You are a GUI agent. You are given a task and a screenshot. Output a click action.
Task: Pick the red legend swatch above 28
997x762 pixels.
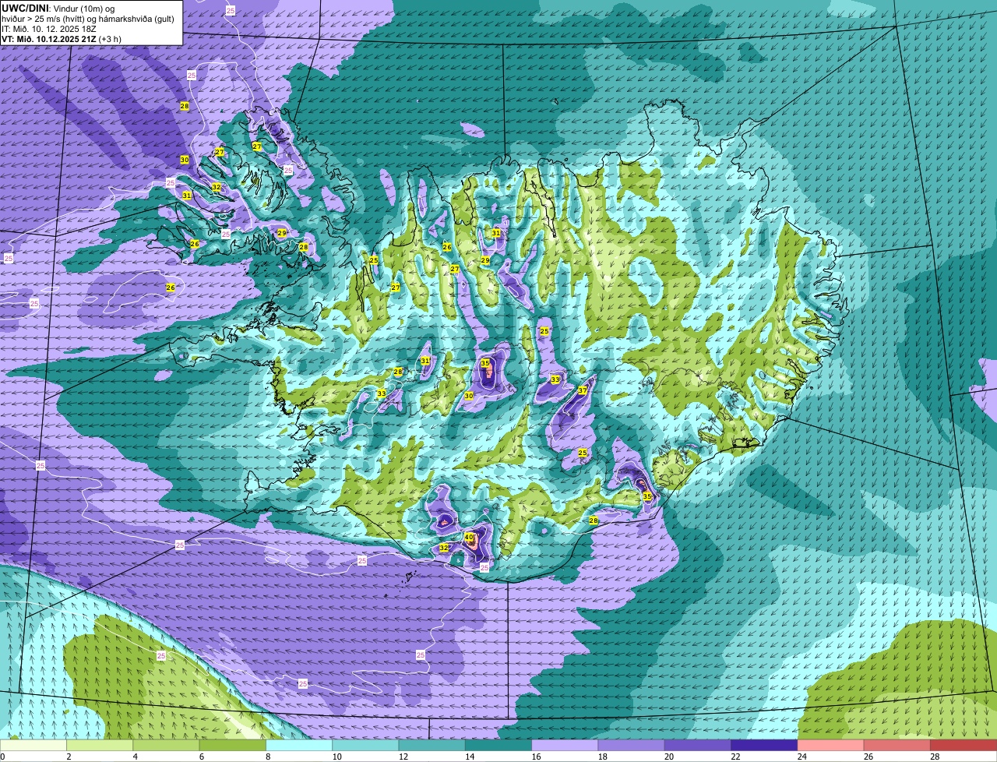point(964,745)
